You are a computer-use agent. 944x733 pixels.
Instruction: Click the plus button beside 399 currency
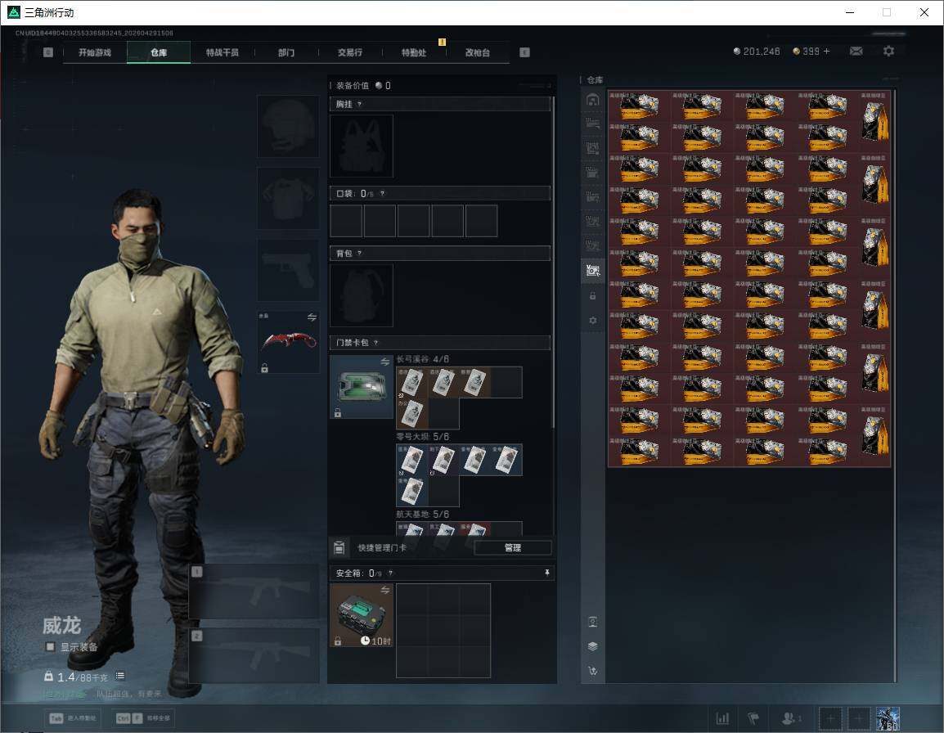[x=826, y=52]
